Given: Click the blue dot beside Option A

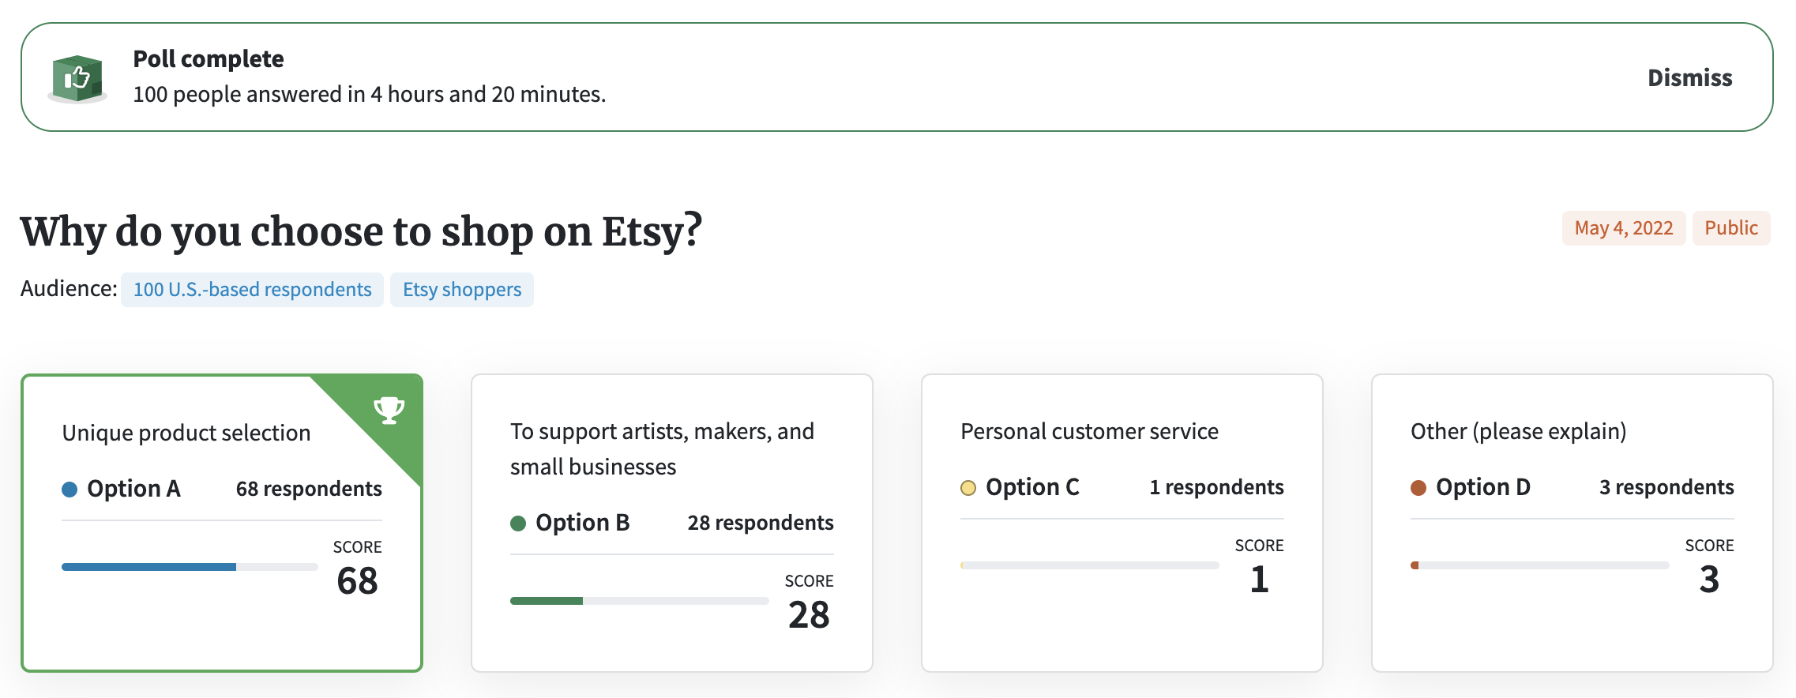Looking at the screenshot, I should (x=70, y=490).
